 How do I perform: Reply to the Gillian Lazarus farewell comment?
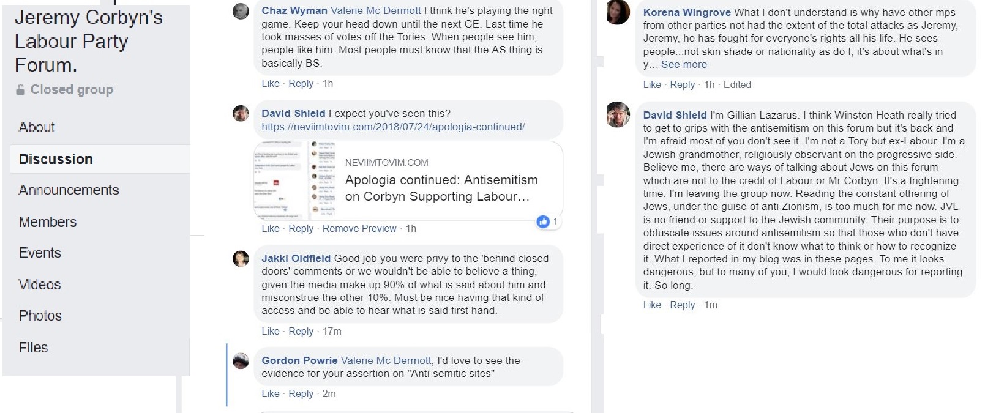[x=682, y=305]
